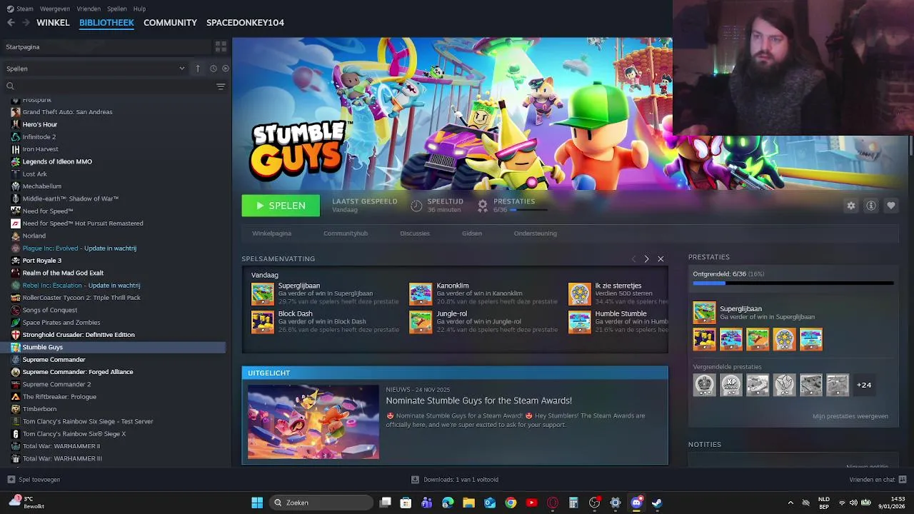The image size is (914, 514).
Task: Open the Vrienden menu
Action: pos(89,9)
